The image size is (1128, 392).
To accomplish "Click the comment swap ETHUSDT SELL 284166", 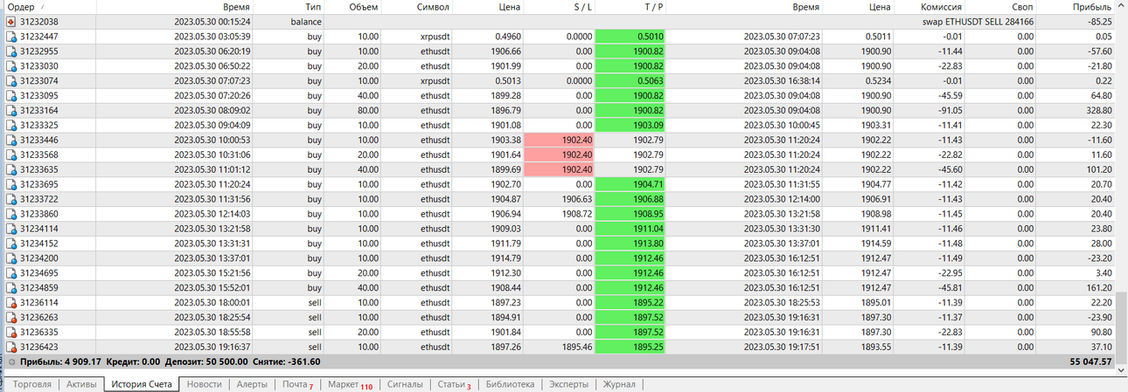I will tap(978, 22).
